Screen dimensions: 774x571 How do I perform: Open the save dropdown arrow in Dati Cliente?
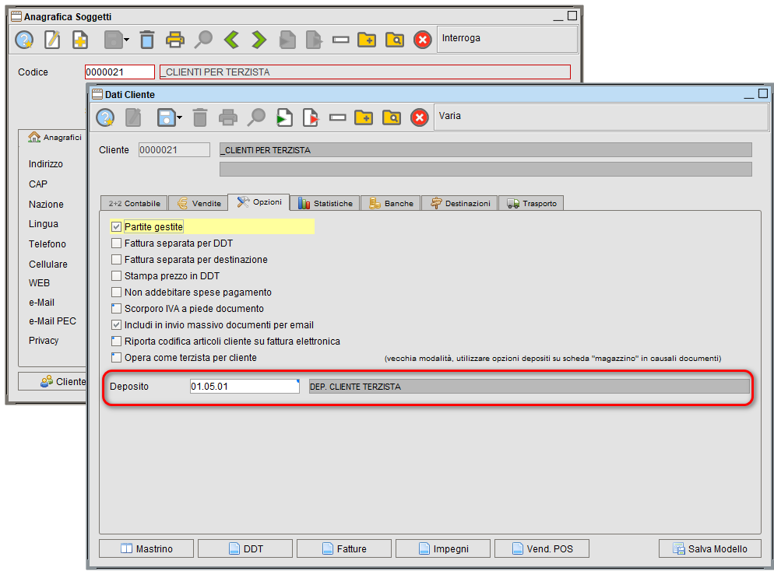[x=180, y=118]
